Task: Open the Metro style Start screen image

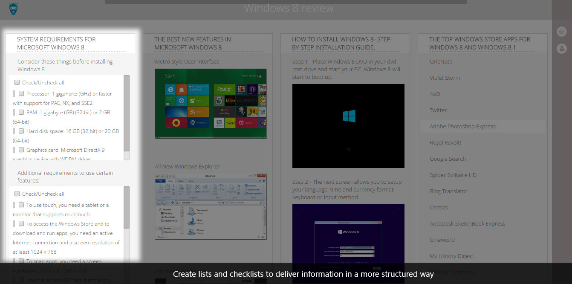Action: [211, 104]
